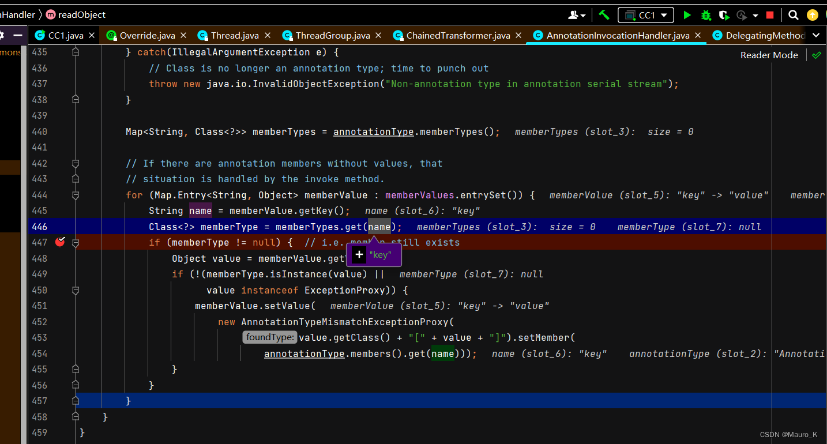Click the profiler run clock icon

(742, 15)
